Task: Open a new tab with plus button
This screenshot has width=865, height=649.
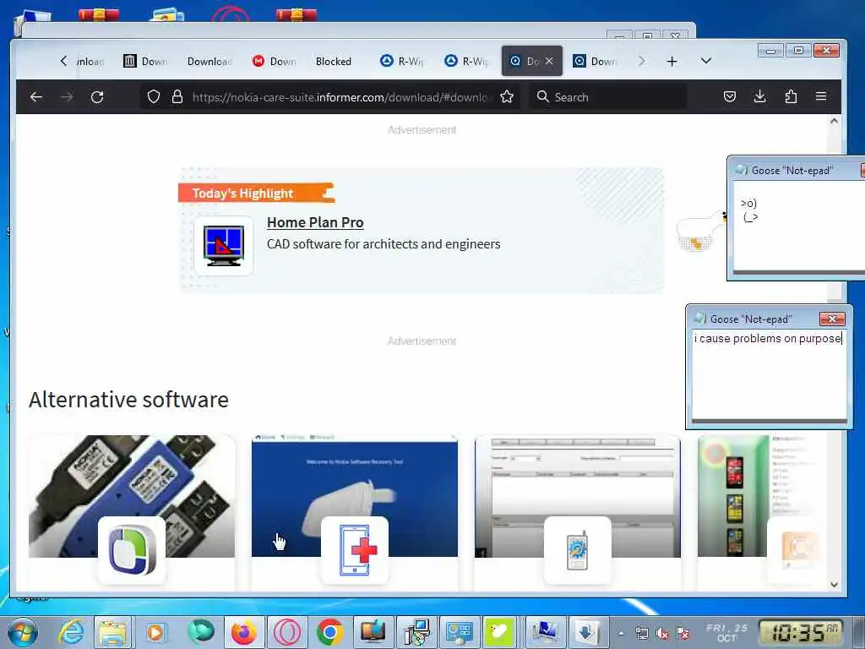Action: point(672,61)
